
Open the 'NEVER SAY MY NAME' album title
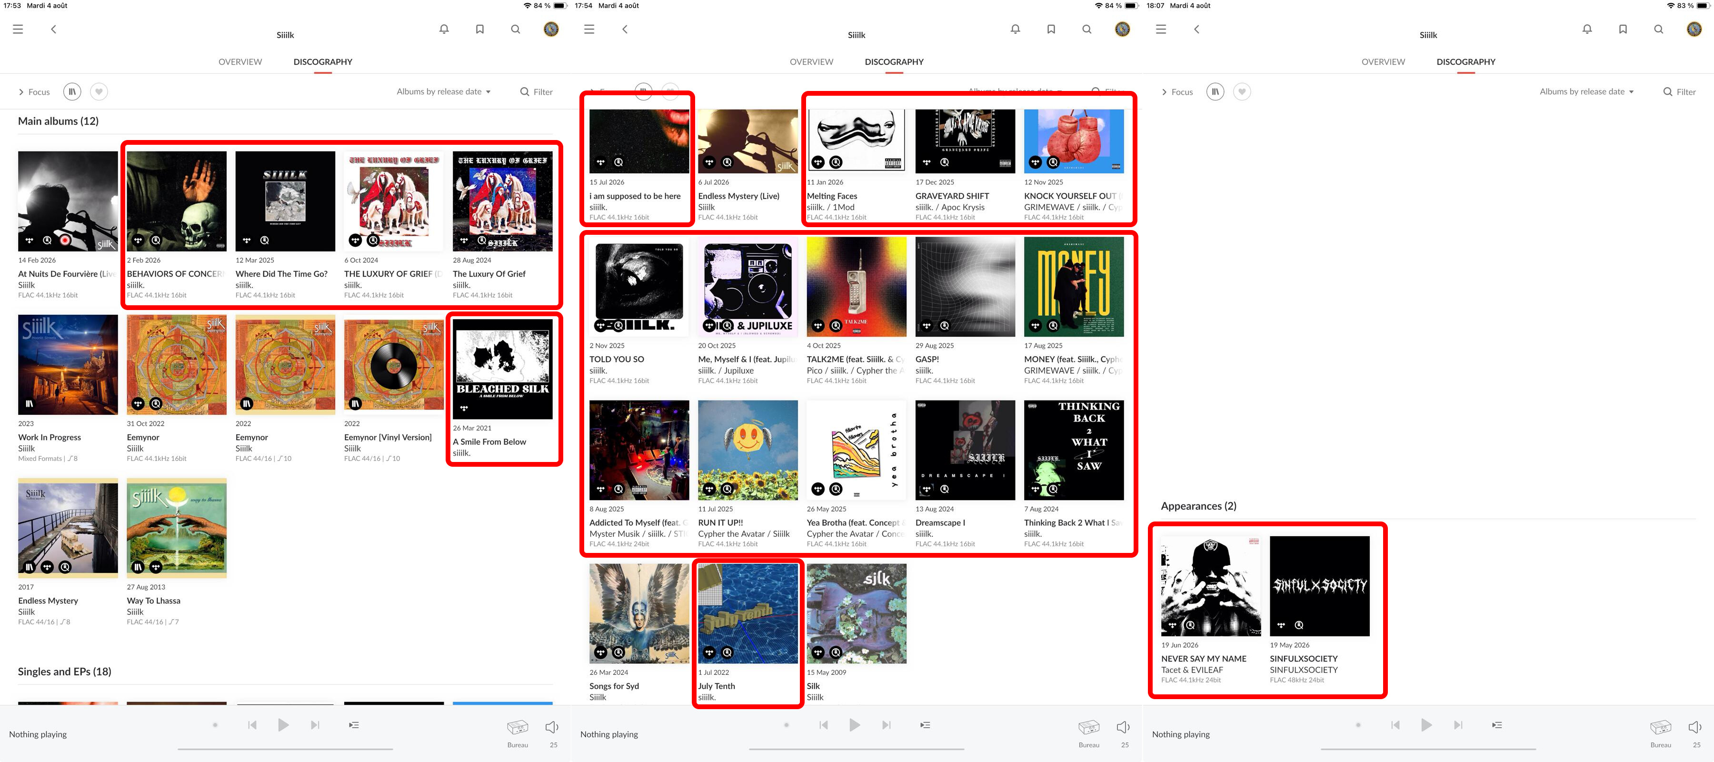point(1204,659)
